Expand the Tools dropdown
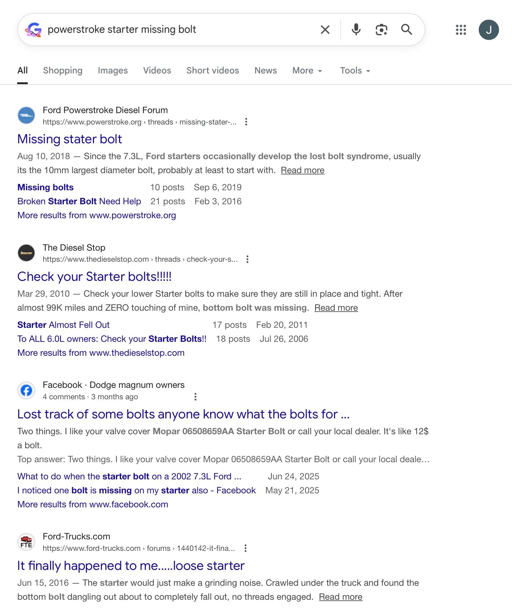 click(x=355, y=71)
